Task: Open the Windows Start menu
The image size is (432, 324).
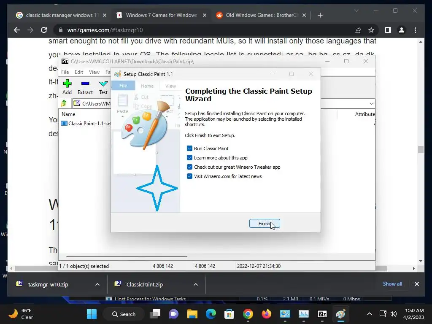Action: (92, 314)
